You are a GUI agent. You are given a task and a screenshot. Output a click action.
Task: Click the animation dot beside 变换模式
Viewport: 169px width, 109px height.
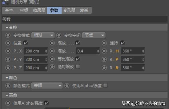pos(8,35)
